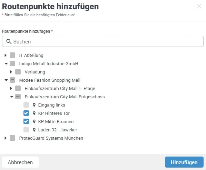Uncheck the KP Mitte Brunnen checkbox
Viewport: 206px width, 170px height.
click(26, 121)
